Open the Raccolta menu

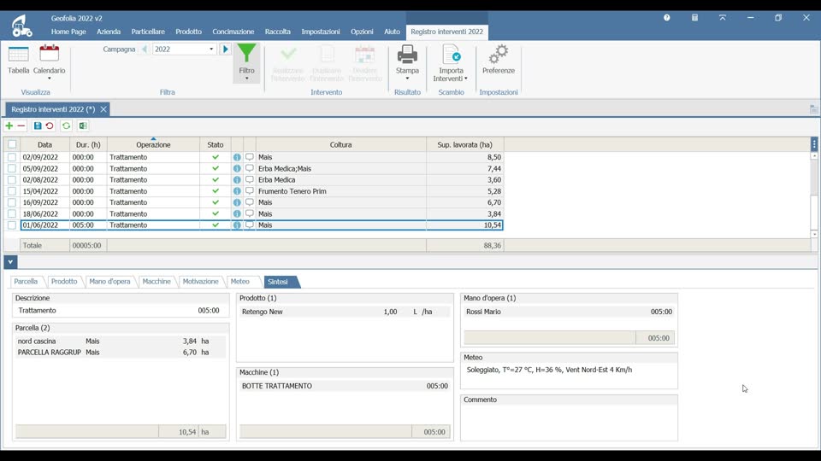click(277, 32)
